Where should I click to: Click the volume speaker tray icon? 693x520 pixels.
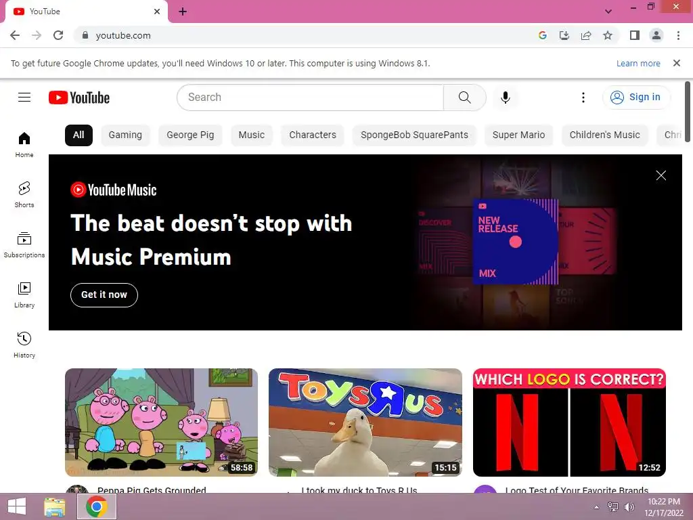(629, 507)
